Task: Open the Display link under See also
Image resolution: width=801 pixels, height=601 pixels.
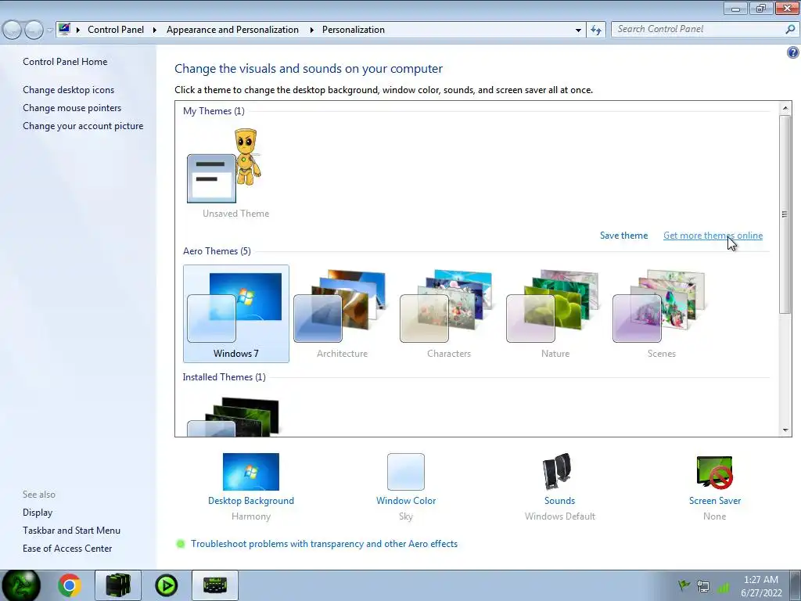Action: coord(38,513)
